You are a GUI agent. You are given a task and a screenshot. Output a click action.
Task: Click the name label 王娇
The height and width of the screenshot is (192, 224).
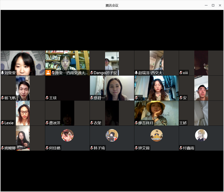(183, 123)
